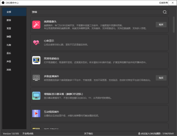The image size is (177, 136).
Task: Click the Version 1.0.105 label
Action: [x=11, y=133]
